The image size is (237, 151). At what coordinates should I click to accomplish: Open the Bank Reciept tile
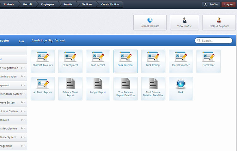click(x=153, y=61)
